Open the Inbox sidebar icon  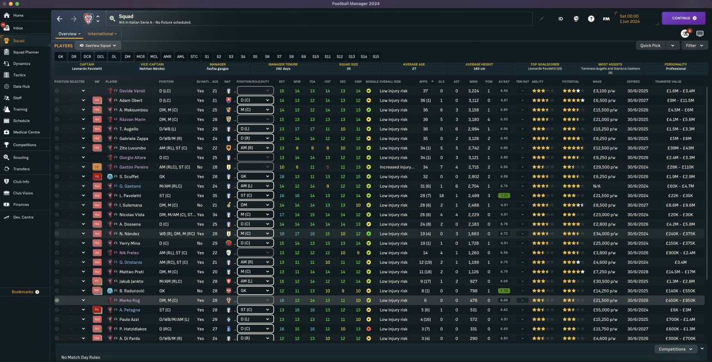(x=6, y=28)
